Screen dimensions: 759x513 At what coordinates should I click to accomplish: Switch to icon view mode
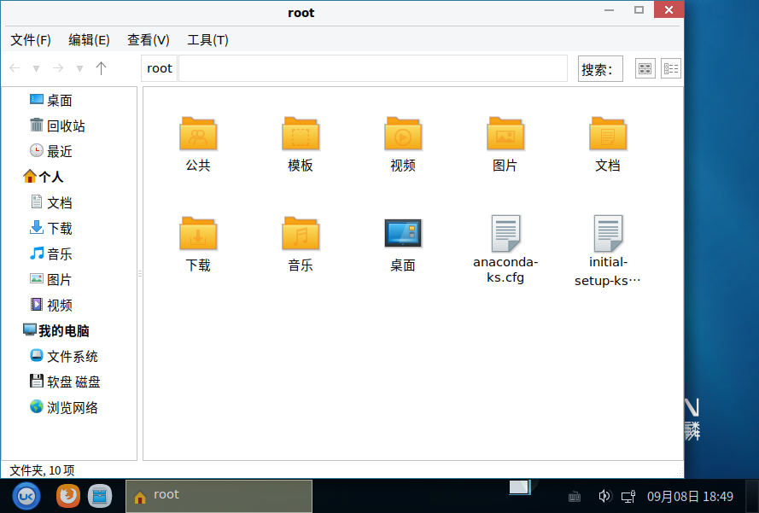(645, 69)
